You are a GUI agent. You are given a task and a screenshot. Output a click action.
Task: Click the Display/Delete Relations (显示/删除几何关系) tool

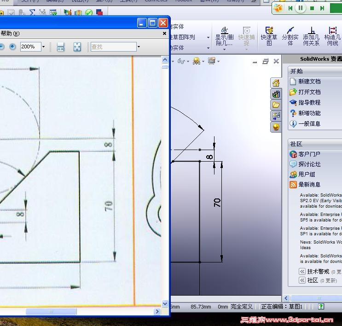[225, 36]
